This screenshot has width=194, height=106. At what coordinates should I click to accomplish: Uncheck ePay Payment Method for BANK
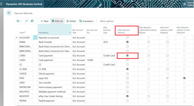[x=127, y=42]
